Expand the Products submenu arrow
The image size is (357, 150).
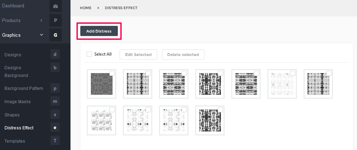pyautogui.click(x=41, y=20)
